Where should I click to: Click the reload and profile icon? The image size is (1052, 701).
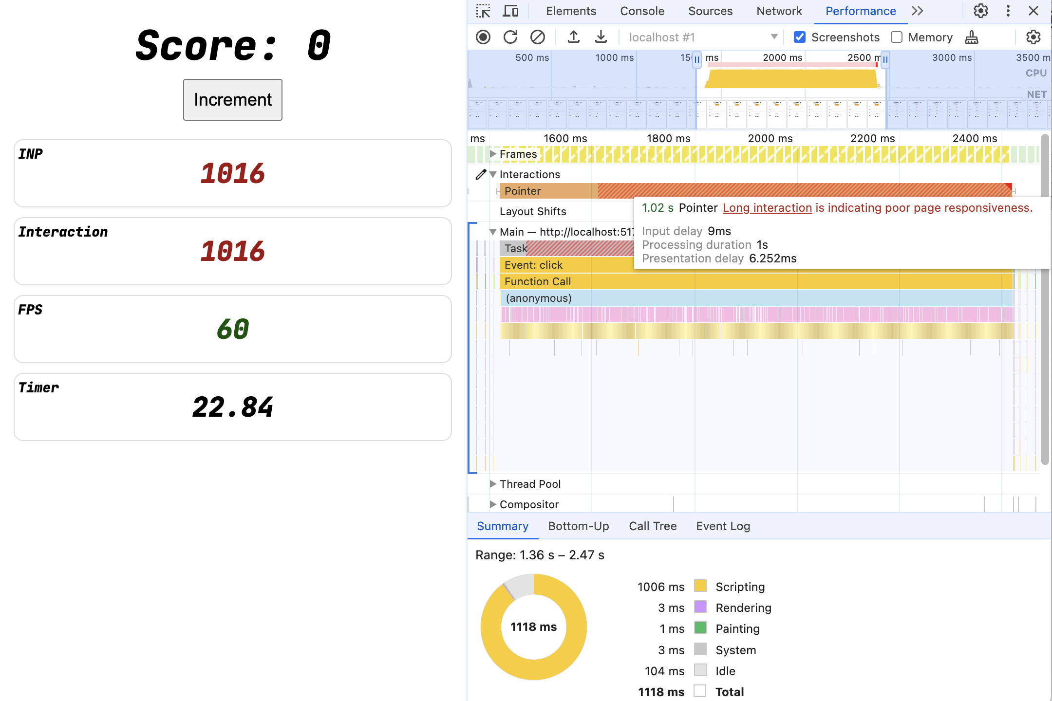tap(509, 37)
